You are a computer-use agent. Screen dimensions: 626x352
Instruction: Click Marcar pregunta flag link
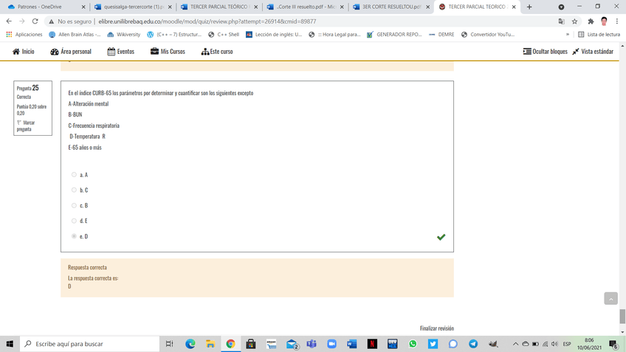pos(26,125)
